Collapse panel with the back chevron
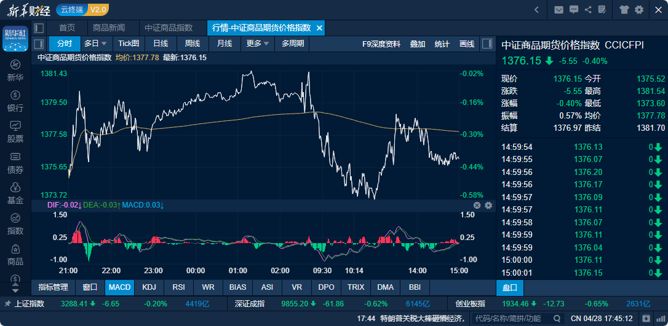Viewport: 668px width, 326px height. [537, 10]
